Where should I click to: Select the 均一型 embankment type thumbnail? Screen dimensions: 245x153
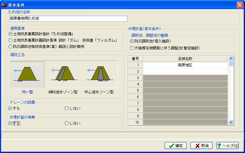coord(27,75)
